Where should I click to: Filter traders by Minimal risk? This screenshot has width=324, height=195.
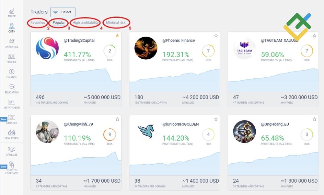(x=116, y=23)
